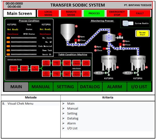Click the Master On status block
The height and width of the screenshot is (139, 156).
(13, 68)
